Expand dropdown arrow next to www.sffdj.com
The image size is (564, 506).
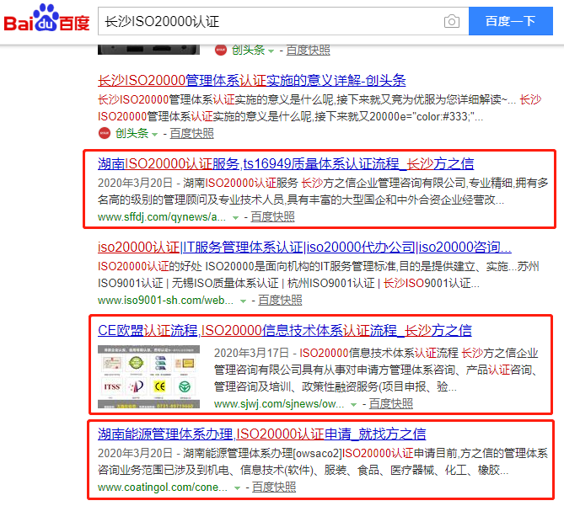(x=235, y=217)
